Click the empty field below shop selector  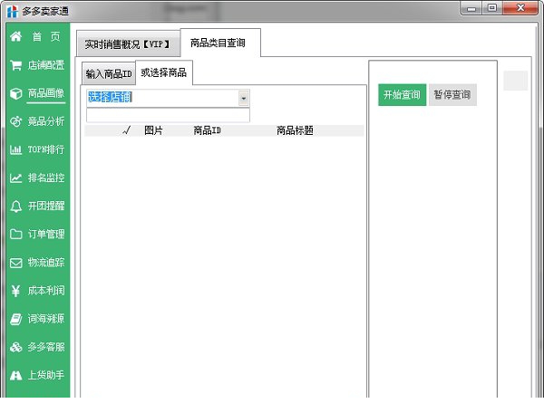click(x=168, y=115)
